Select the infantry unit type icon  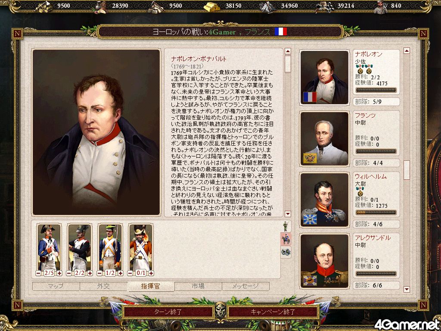(286, 227)
